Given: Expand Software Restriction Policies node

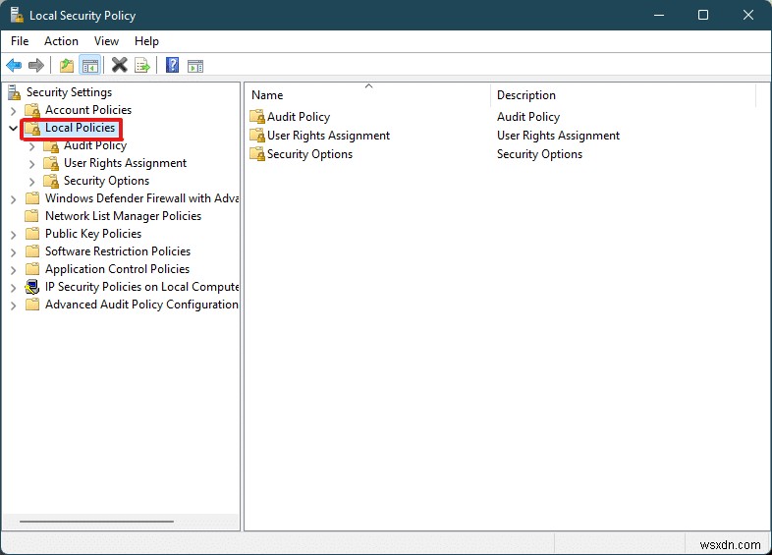Looking at the screenshot, I should click(x=14, y=252).
